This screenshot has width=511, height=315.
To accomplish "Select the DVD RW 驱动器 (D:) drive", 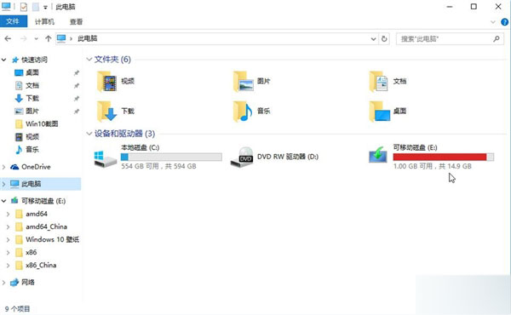I will point(274,157).
